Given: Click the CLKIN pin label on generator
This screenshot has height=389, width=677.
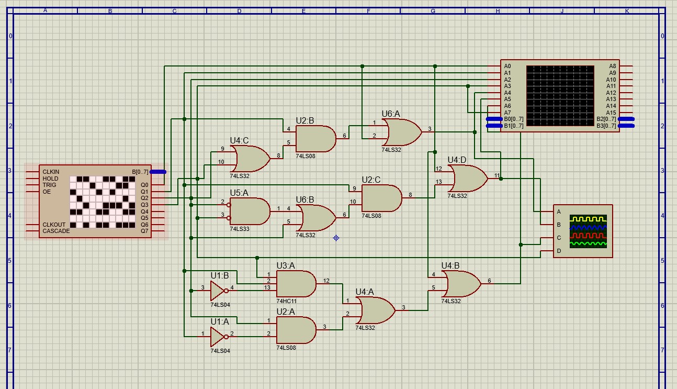Looking at the screenshot, I should [51, 172].
